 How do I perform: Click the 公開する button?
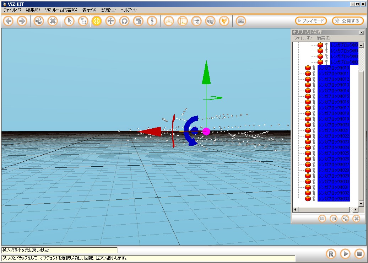point(348,21)
